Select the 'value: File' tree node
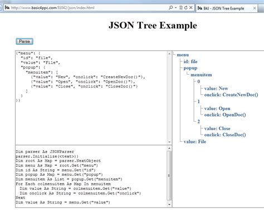The height and width of the screenshot is (211, 264). 195,142
